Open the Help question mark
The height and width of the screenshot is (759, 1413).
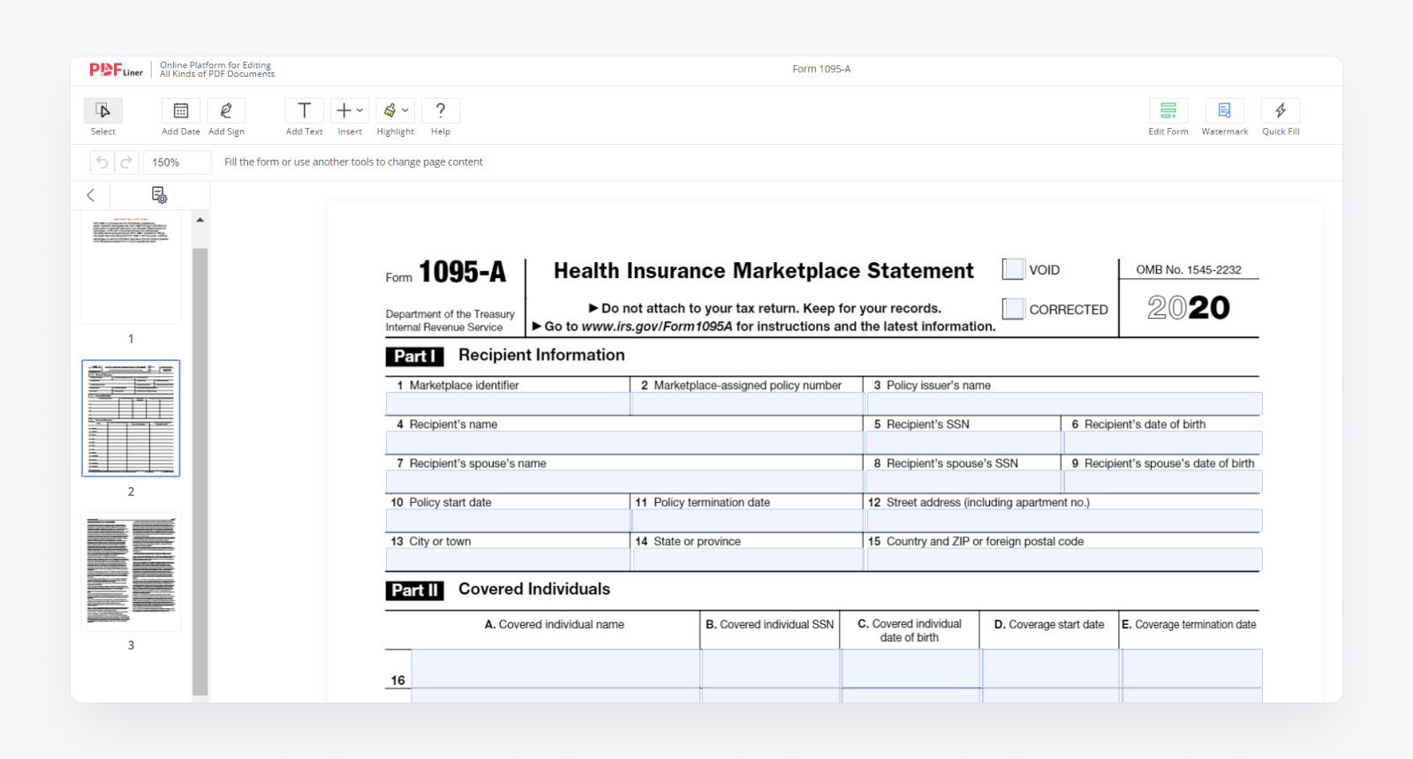pyautogui.click(x=441, y=110)
